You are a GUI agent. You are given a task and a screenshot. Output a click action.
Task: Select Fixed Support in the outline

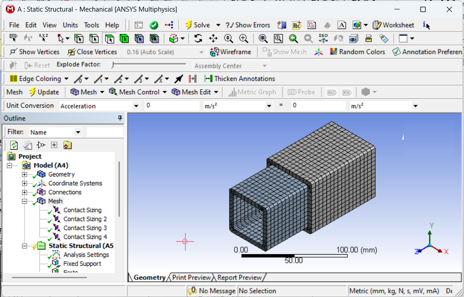[82, 264]
